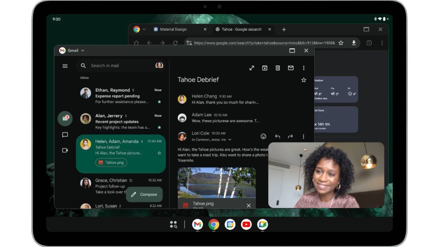Launch Gmail from the taskbar
Screen dimensions: 439x247
(x=198, y=224)
